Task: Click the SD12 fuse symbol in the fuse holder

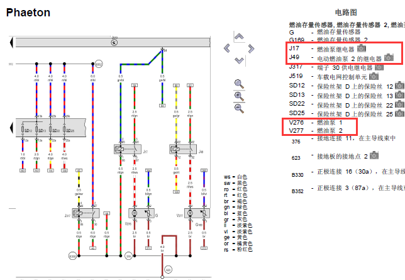Action: click(23, 130)
